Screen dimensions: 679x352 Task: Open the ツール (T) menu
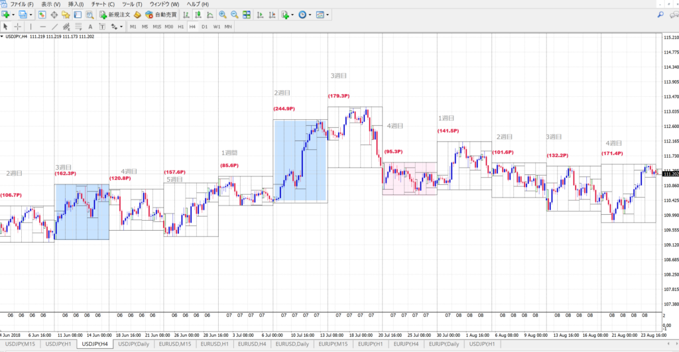coord(132,5)
